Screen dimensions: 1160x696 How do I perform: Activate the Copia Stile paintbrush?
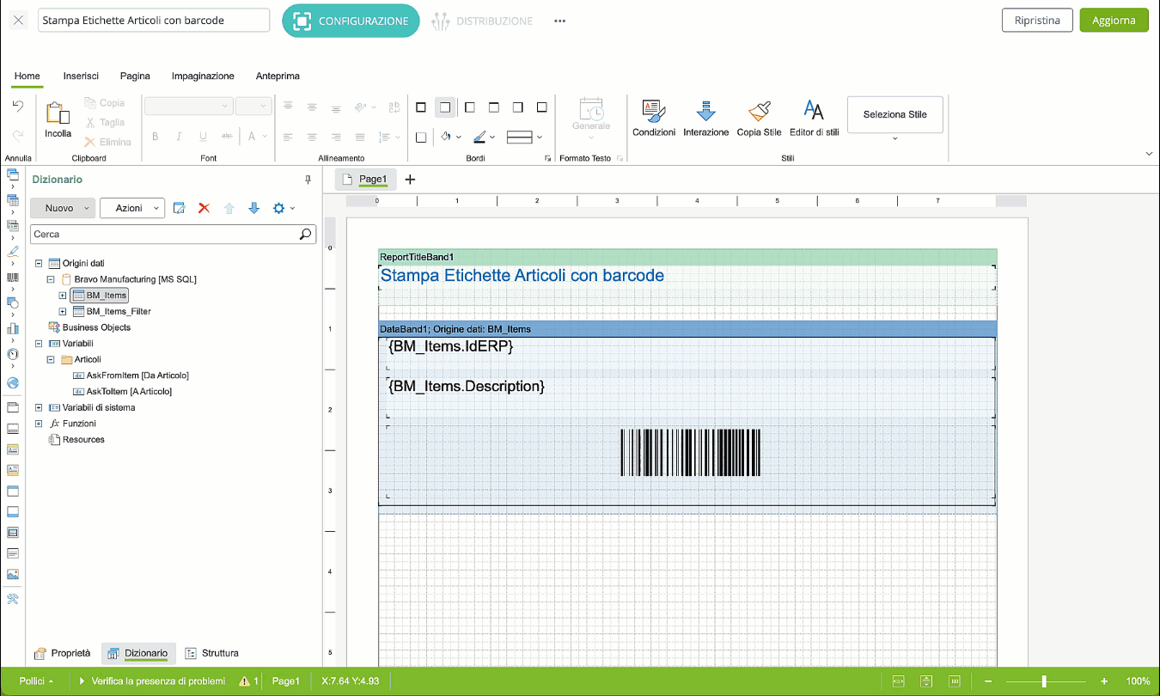[759, 118]
